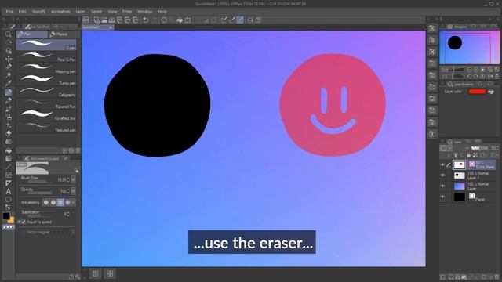Click the trash icon in Layer panel
502x282 pixels.
tap(497, 277)
